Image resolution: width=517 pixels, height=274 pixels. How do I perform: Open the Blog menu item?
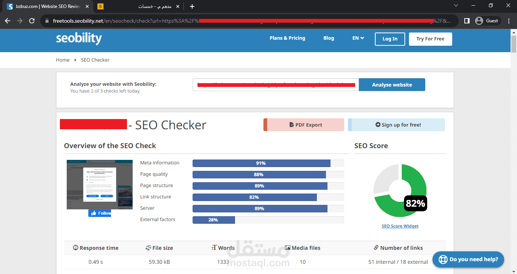coord(329,38)
